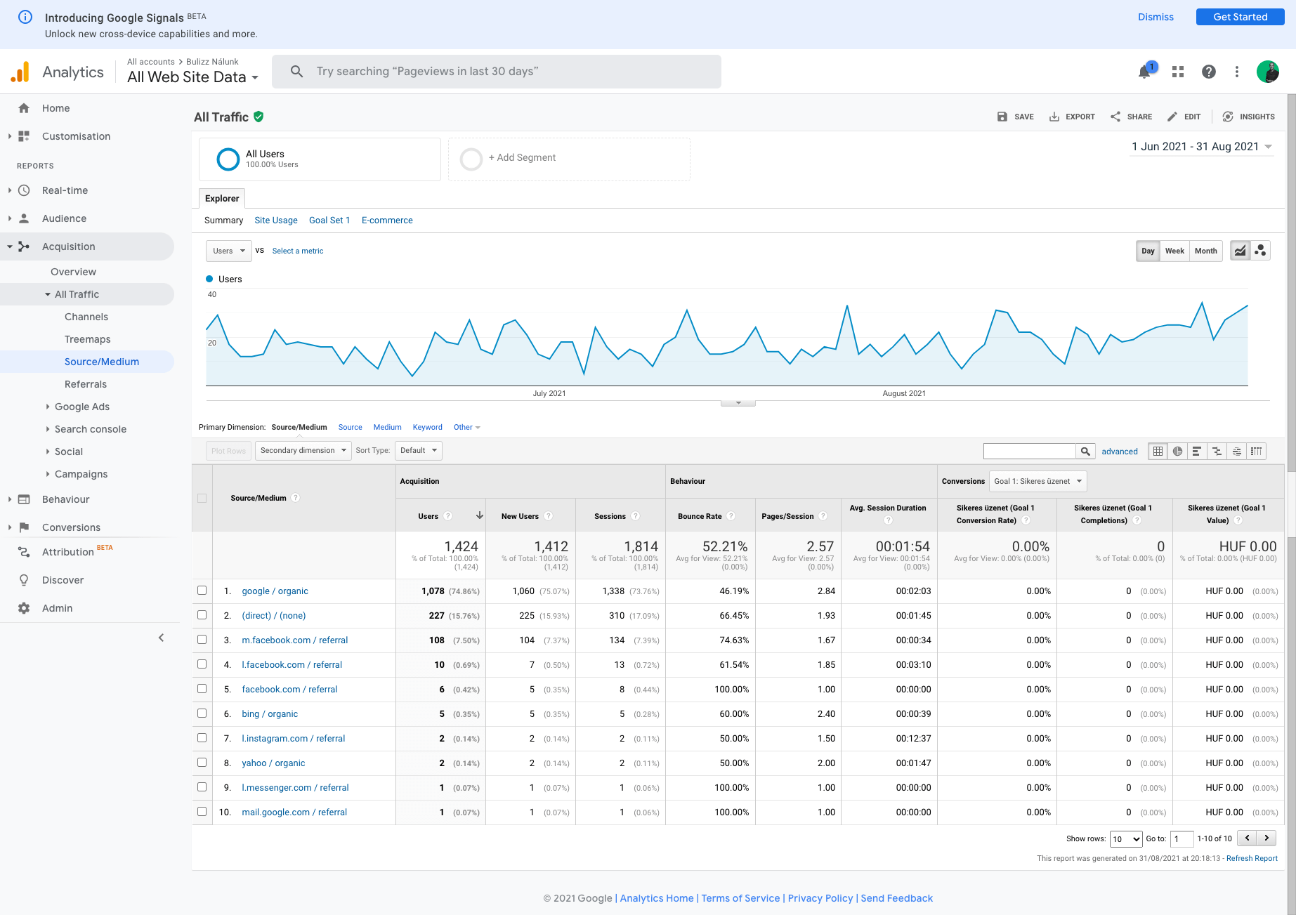Open the three-dot more options menu
This screenshot has height=915, width=1296.
click(1237, 72)
